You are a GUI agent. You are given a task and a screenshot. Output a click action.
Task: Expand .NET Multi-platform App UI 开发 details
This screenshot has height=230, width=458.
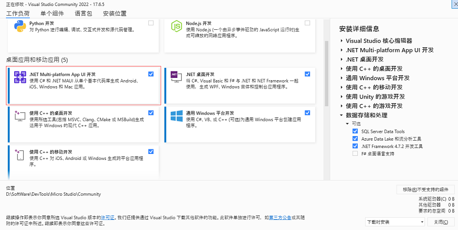point(342,50)
